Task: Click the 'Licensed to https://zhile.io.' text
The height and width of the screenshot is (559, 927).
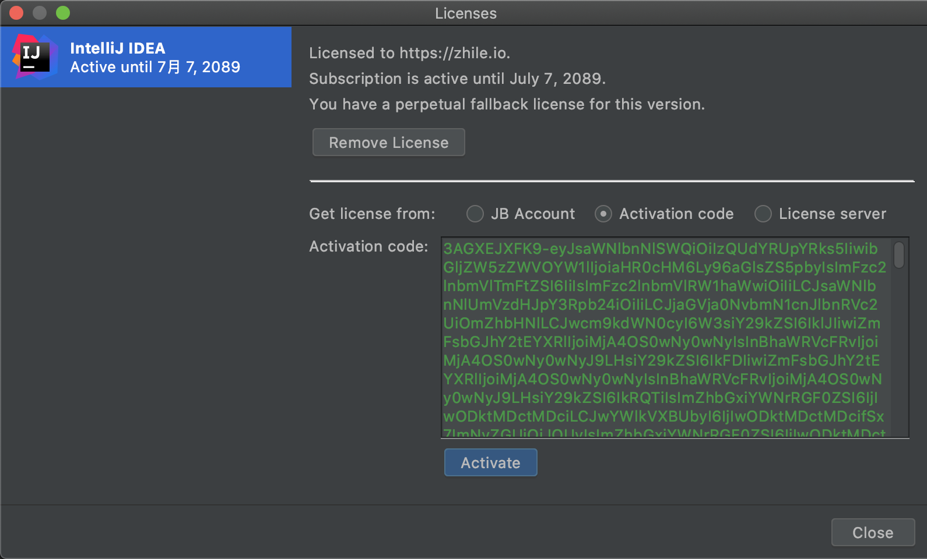Action: coord(409,53)
